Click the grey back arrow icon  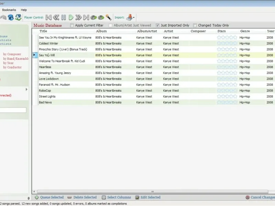pos(3,18)
